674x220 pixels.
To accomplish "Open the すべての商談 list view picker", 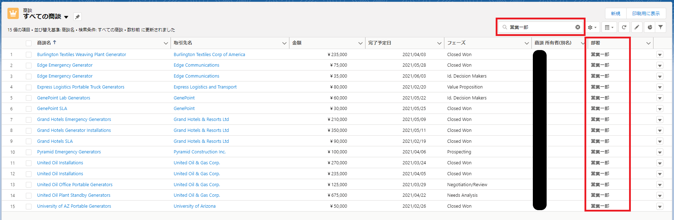I will [66, 17].
